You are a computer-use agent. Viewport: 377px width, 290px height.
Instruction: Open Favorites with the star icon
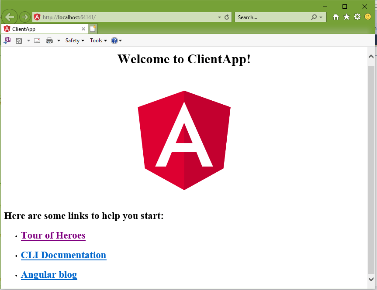[346, 17]
